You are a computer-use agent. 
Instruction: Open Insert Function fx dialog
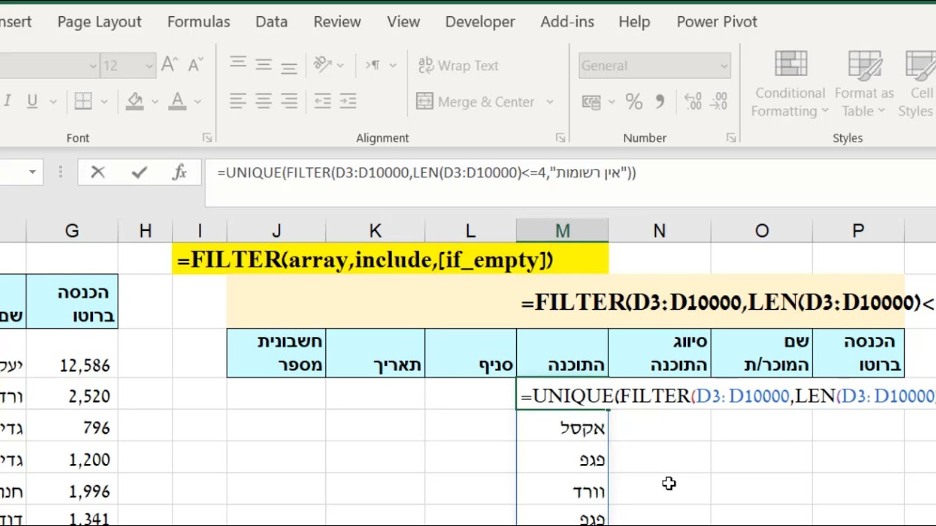point(180,172)
